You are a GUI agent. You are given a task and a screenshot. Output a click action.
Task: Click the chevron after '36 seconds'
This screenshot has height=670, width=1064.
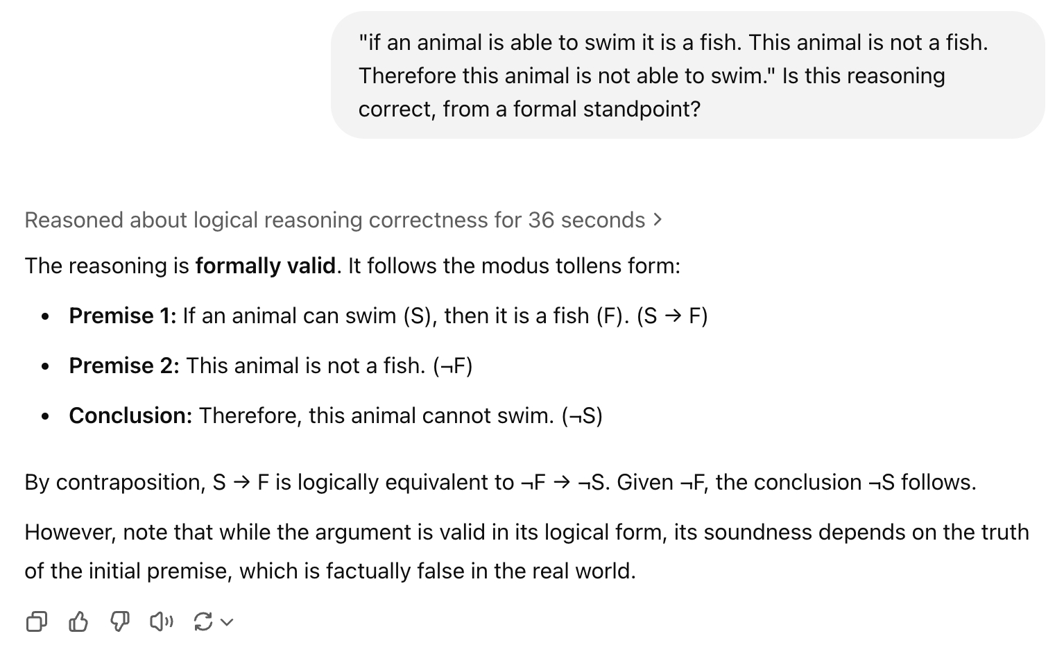click(x=658, y=220)
